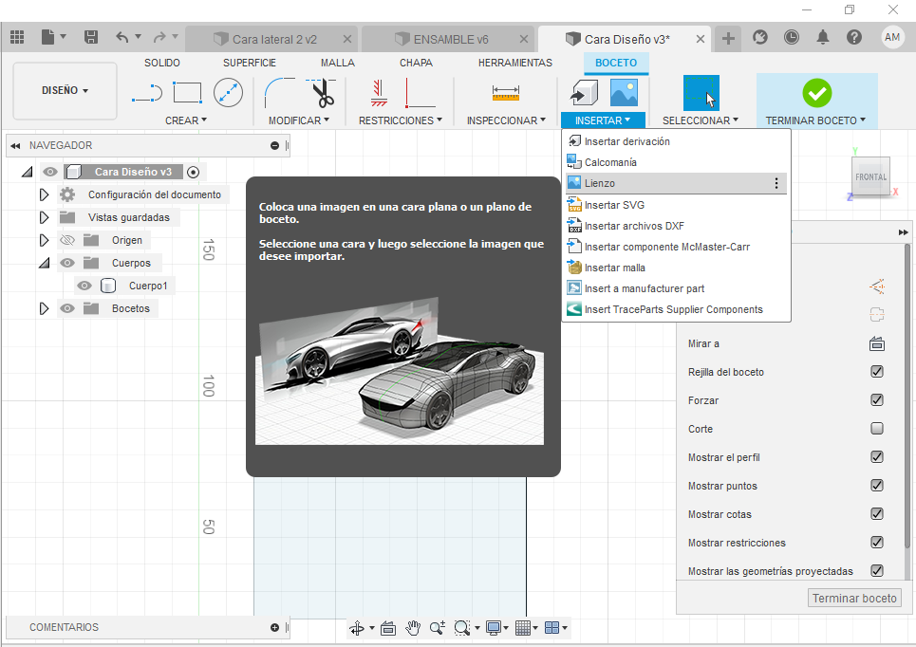Open the DISEÑO workspace dropdown

(65, 91)
